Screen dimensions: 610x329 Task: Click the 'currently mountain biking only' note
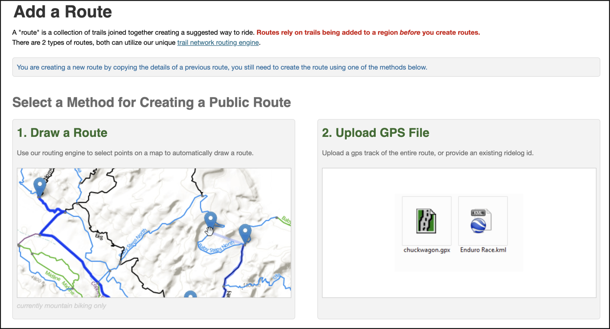61,306
